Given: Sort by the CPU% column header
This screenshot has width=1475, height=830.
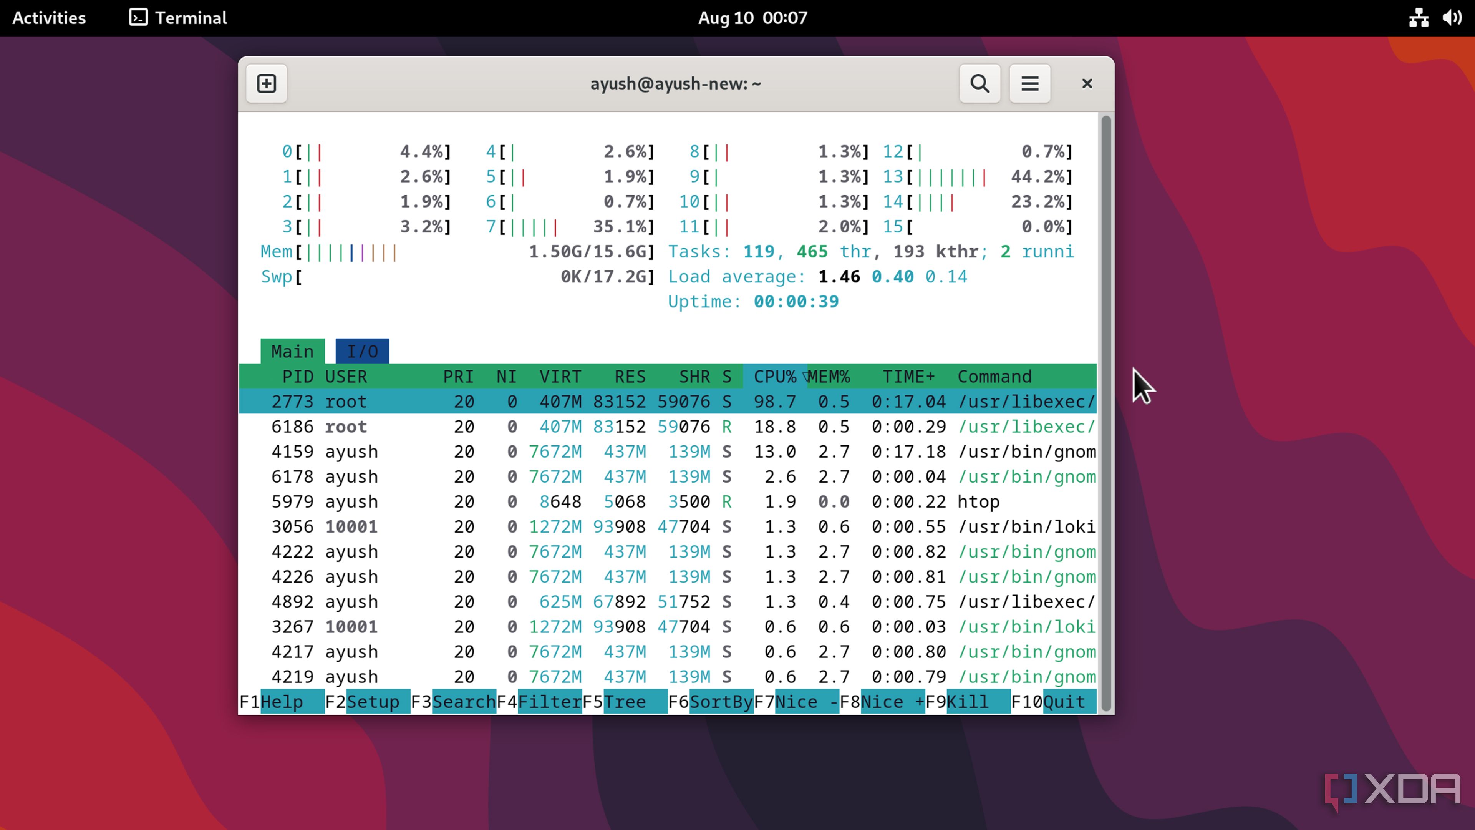Looking at the screenshot, I should 774,376.
